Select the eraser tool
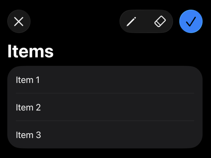This screenshot has width=211, height=158. [160, 21]
